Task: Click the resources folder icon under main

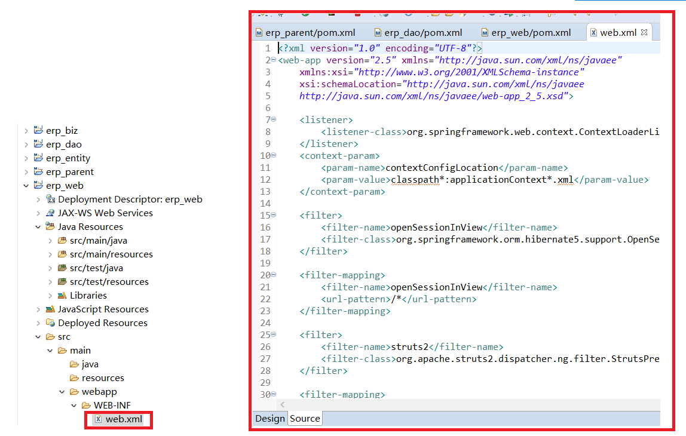Action: coord(74,378)
